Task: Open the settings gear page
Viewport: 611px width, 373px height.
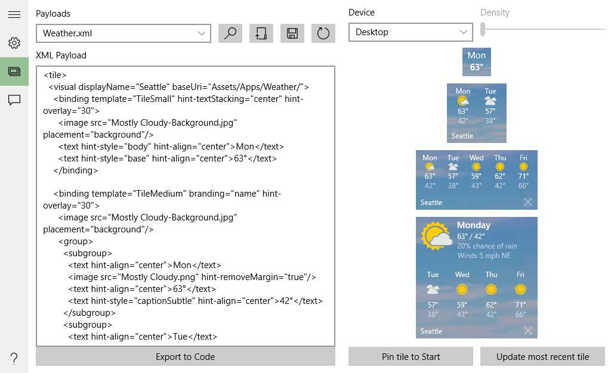Action: (x=14, y=43)
